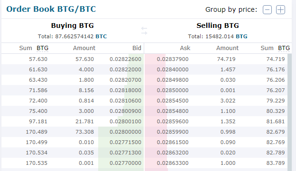Select the bid price 0.02822600
The height and width of the screenshot is (171, 296).
pyautogui.click(x=125, y=59)
